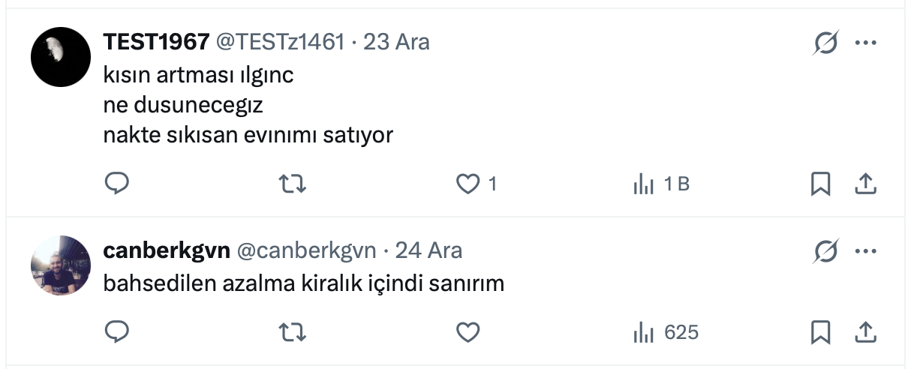
Task: Bookmark canberkgvn's tweet
Action: [820, 331]
